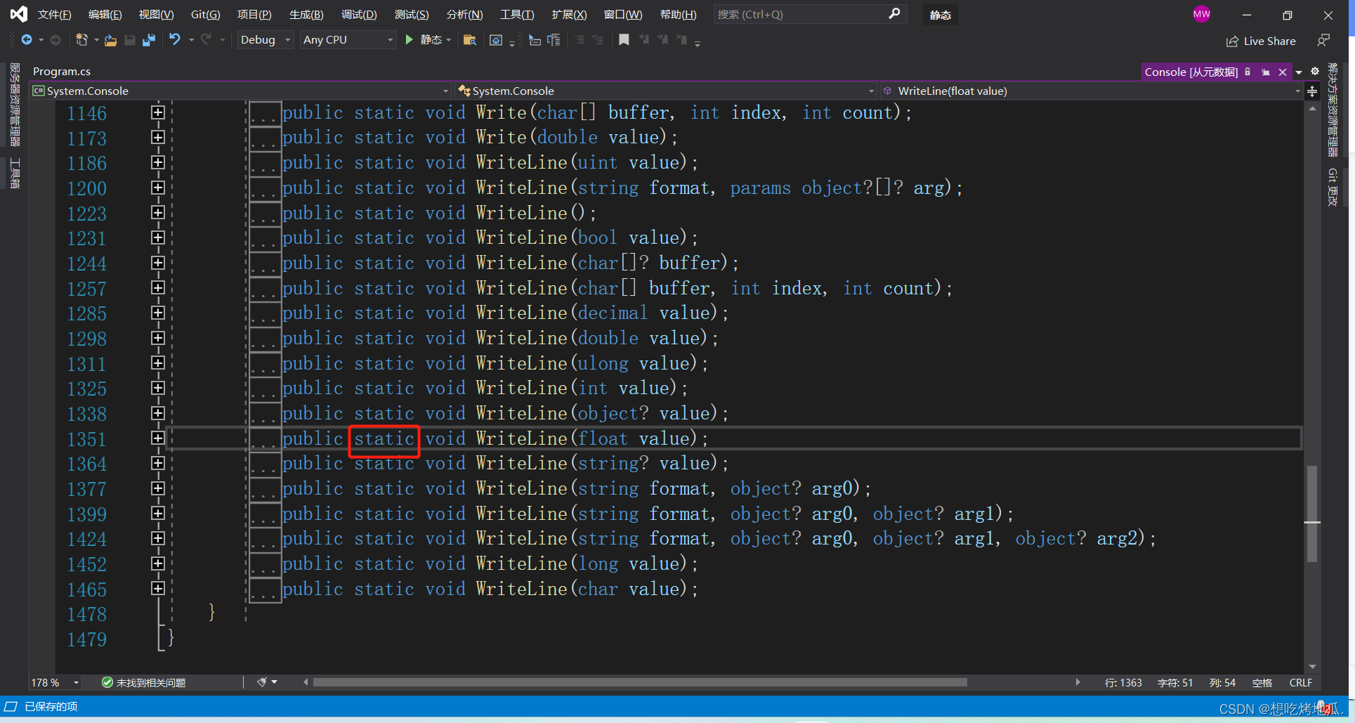This screenshot has width=1355, height=723.
Task: Click the vertical scrollbar thumb
Action: (1311, 513)
